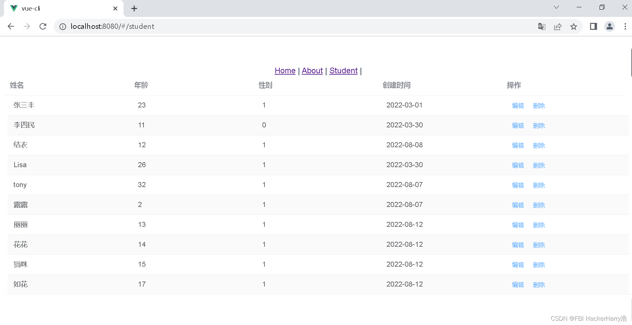Expand the tab search dropdown chevron

point(556,7)
